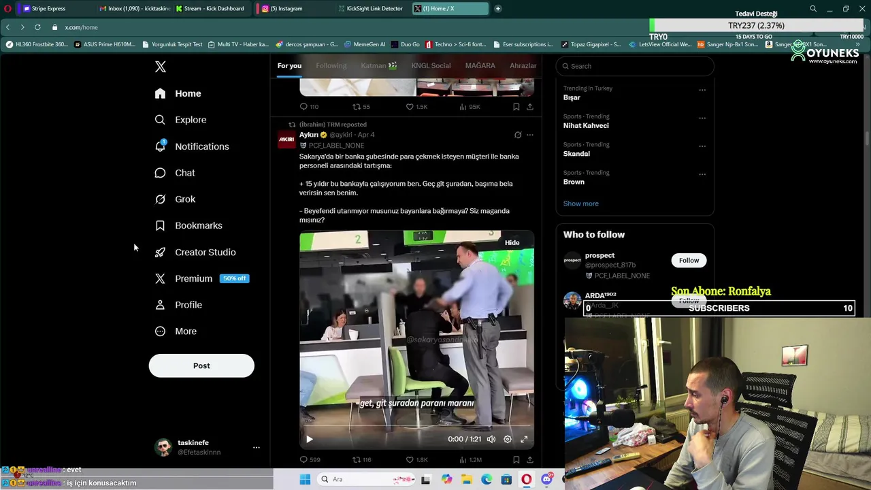Open Windows Start menu
Screen dimensions: 871x490
click(305, 479)
